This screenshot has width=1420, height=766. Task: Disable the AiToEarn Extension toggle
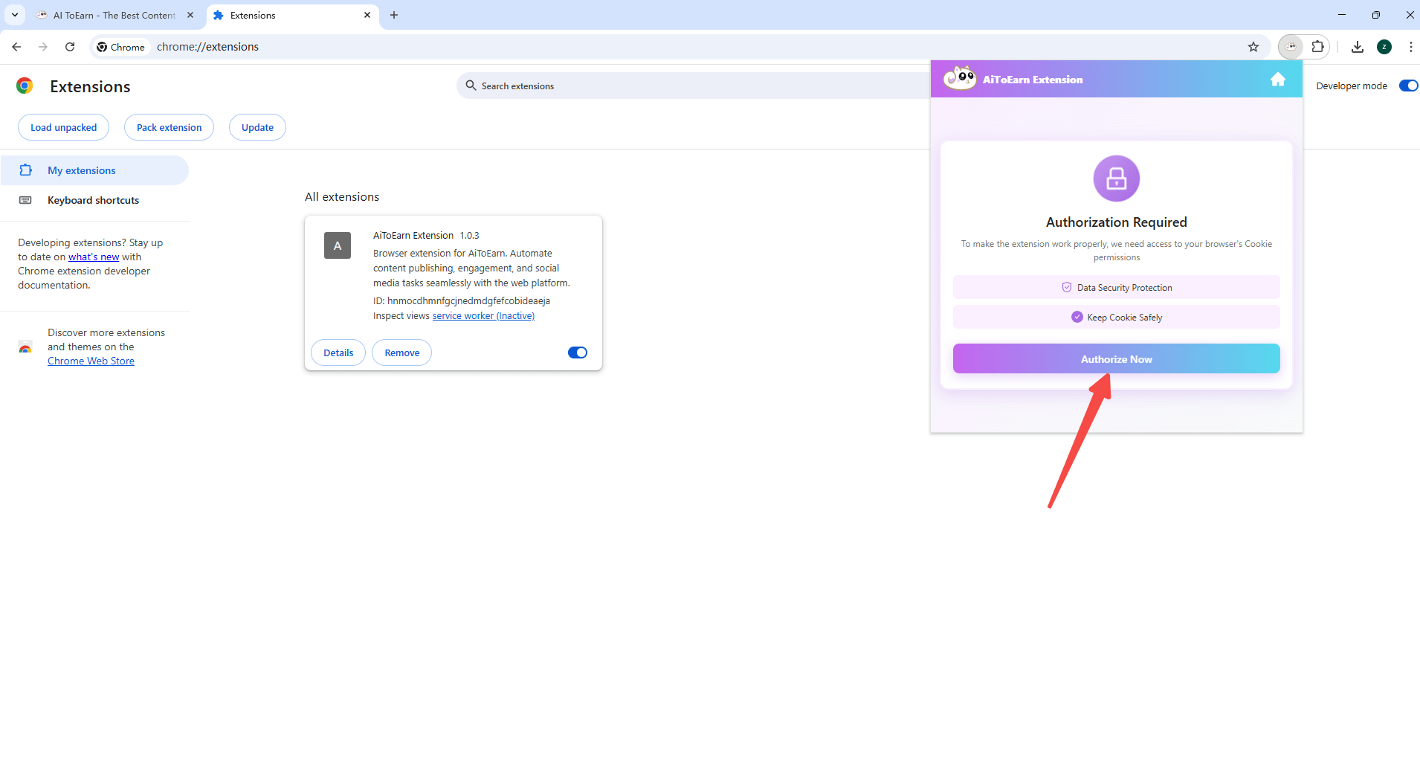click(x=577, y=353)
